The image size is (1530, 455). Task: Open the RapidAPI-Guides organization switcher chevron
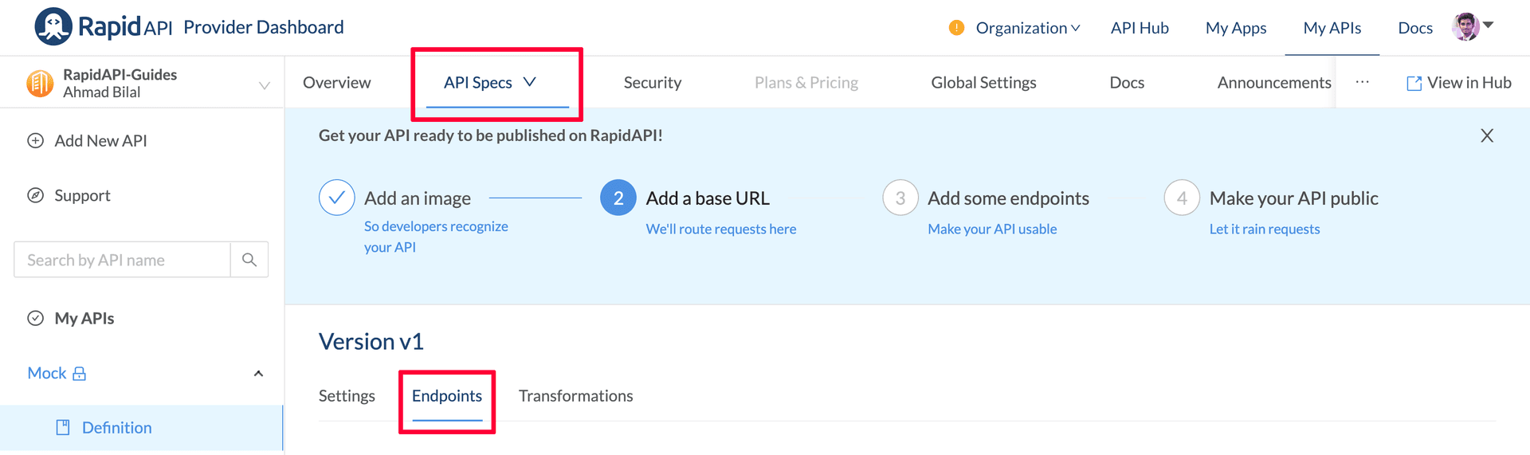pos(265,85)
